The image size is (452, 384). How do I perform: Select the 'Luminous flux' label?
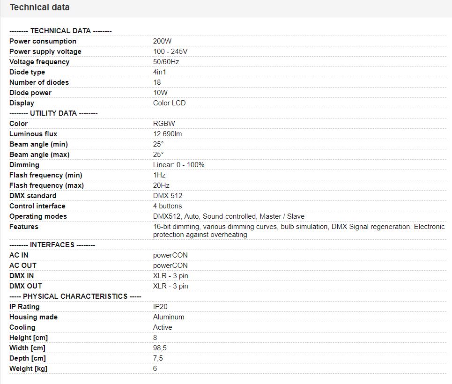pos(33,134)
